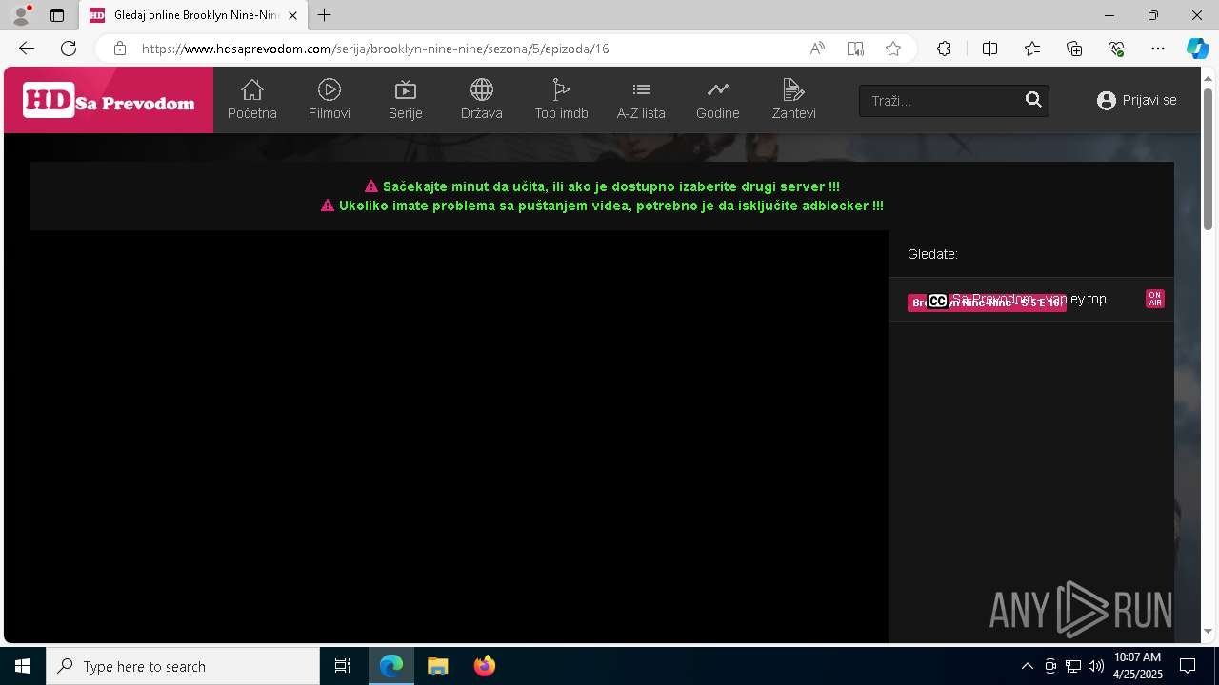Open Edge Settings and more menu
Image resolution: width=1219 pixels, height=685 pixels.
click(x=1158, y=49)
